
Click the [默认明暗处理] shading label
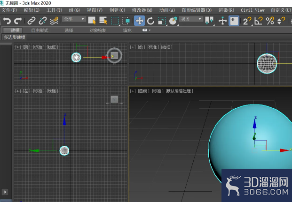179,91
